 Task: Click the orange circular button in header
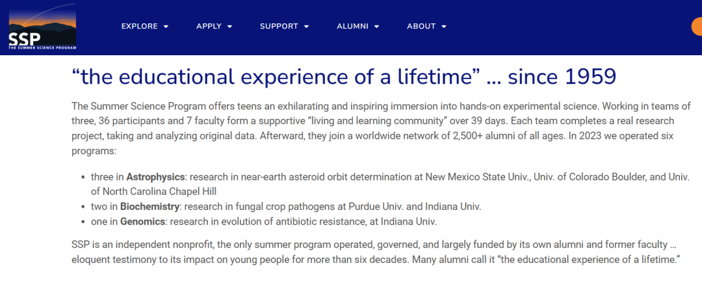click(x=697, y=27)
